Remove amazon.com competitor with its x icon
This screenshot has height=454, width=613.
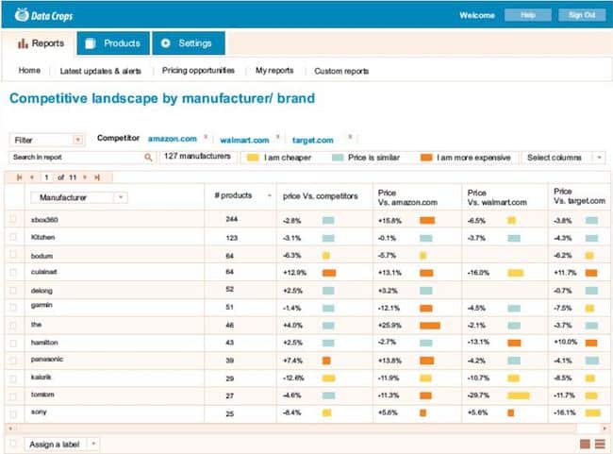click(206, 137)
